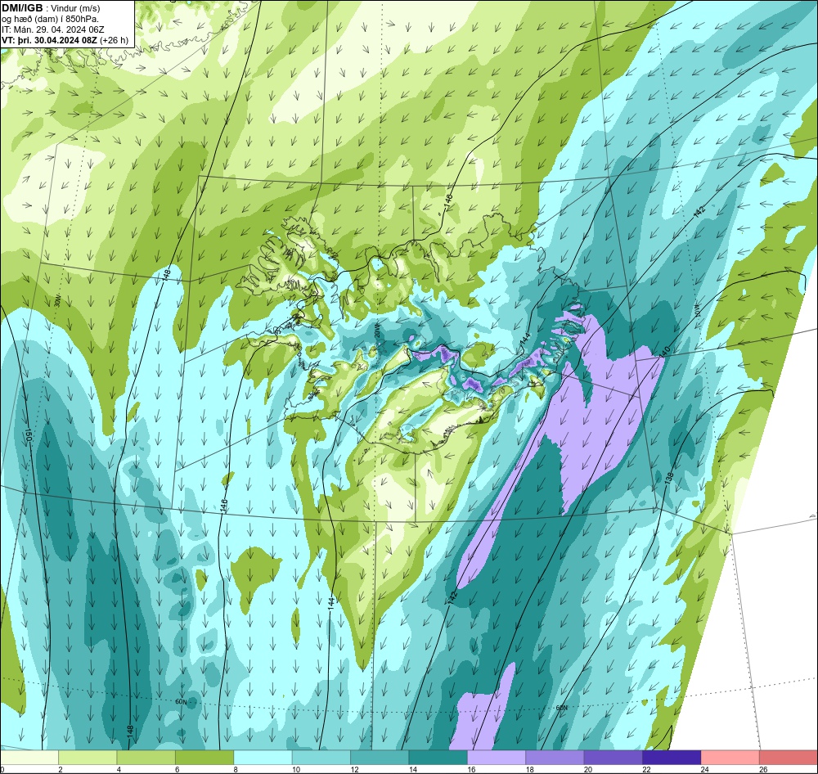Choose the dark teal 14–16 m/s swatch
The height and width of the screenshot is (774, 818).
click(438, 758)
